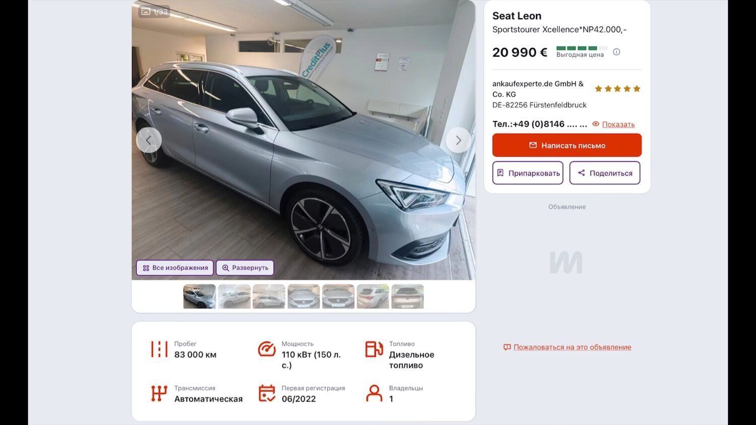Click the transmission gear icon

pyautogui.click(x=159, y=393)
